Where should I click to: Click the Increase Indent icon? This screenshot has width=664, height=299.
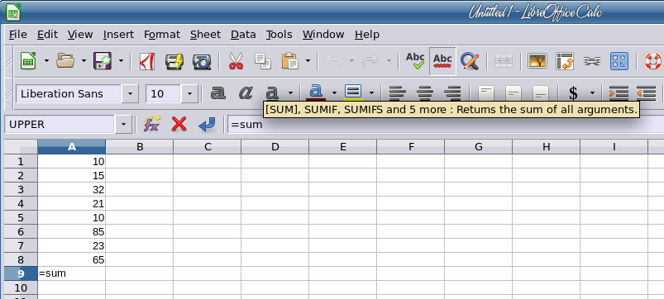(x=619, y=93)
